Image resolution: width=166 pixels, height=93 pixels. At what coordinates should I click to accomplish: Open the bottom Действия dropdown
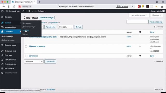pos(33,61)
